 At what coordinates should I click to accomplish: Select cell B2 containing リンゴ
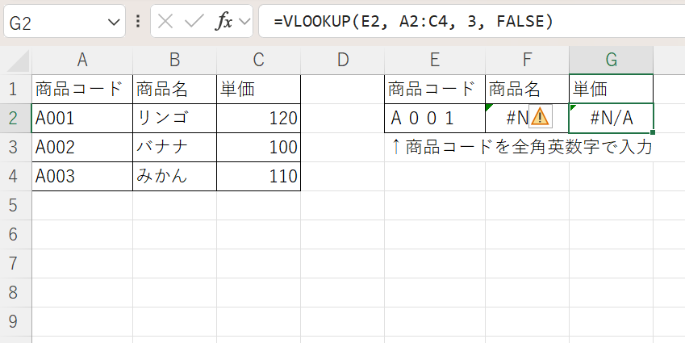(175, 119)
